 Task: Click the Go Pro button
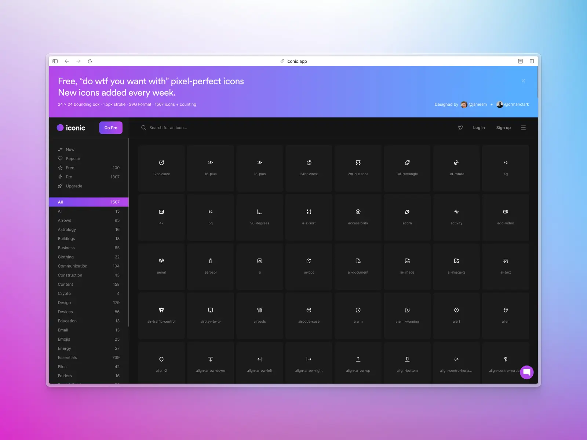click(x=111, y=128)
